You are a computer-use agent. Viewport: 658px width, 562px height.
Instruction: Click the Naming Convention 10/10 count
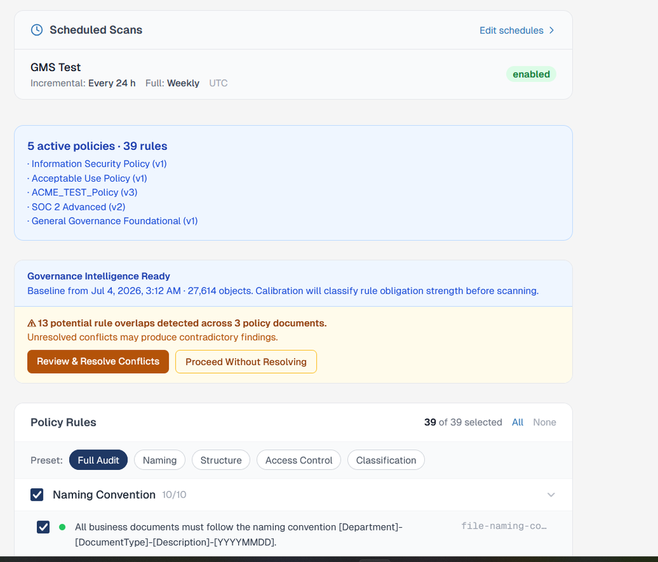tap(174, 495)
